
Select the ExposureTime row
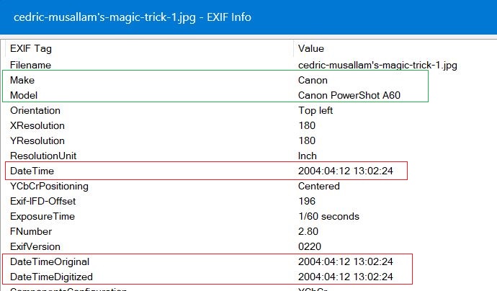point(251,217)
